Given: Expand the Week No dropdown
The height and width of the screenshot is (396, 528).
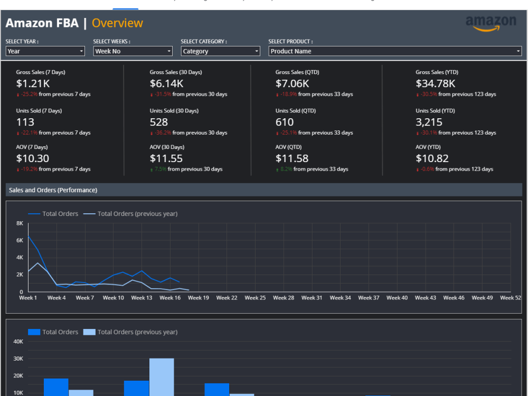Looking at the screenshot, I should [133, 51].
